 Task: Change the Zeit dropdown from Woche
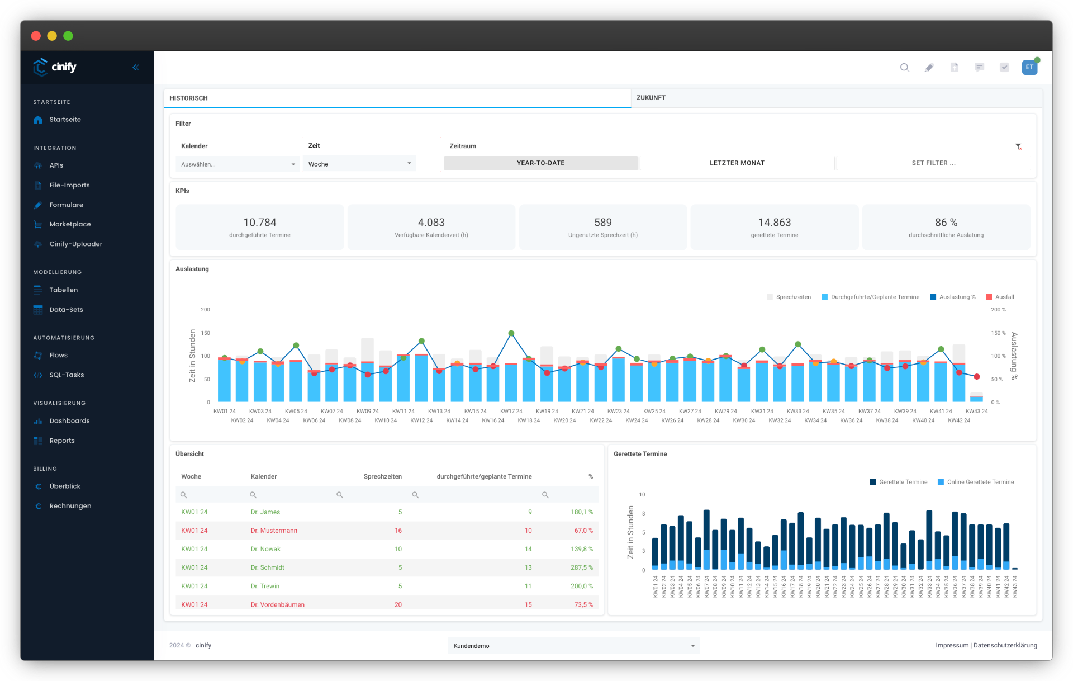pyautogui.click(x=359, y=163)
